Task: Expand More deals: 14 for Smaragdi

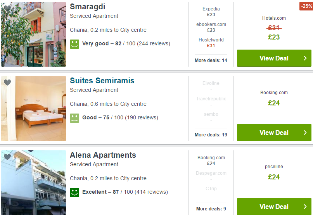Action: (x=211, y=60)
